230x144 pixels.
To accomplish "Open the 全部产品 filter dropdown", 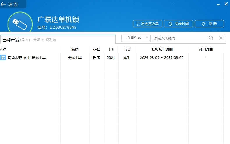I will (x=136, y=38).
